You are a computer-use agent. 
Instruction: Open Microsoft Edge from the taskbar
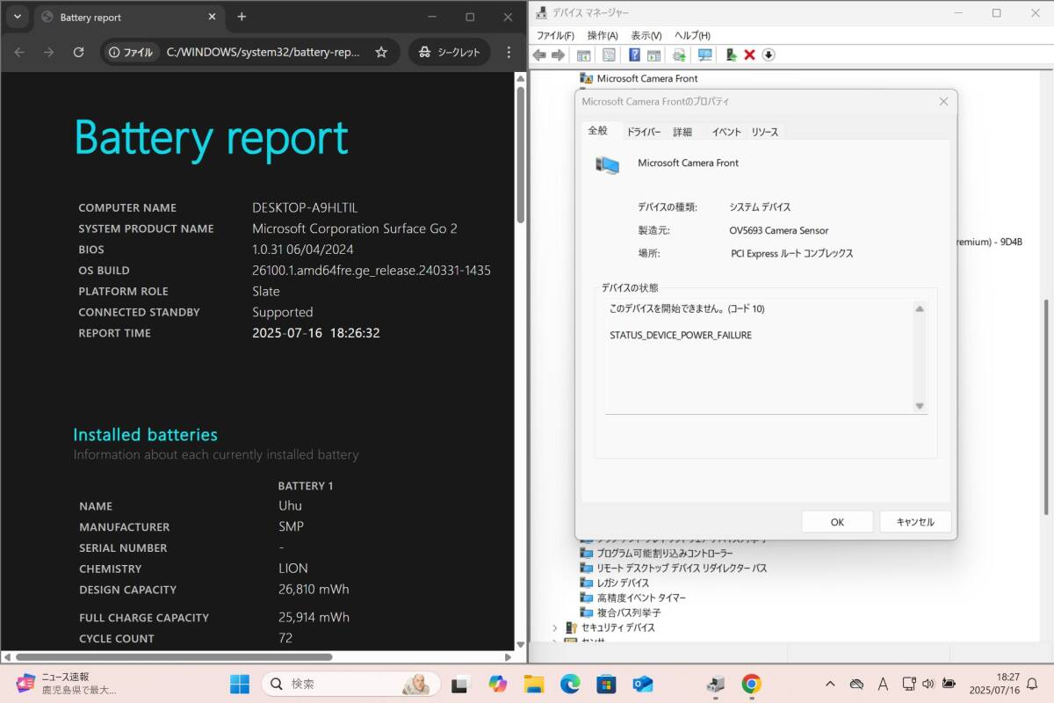[x=570, y=684]
